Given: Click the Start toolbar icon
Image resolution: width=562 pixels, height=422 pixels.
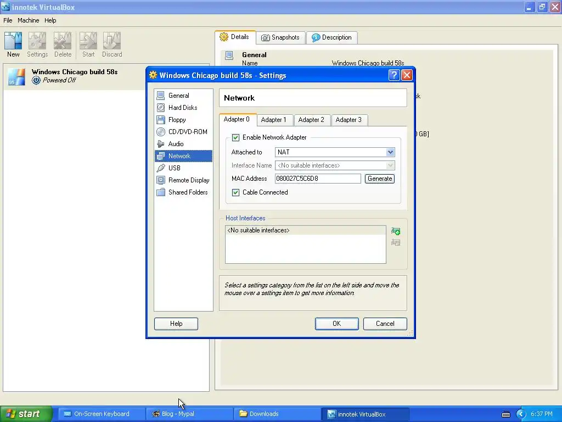Looking at the screenshot, I should [x=88, y=45].
